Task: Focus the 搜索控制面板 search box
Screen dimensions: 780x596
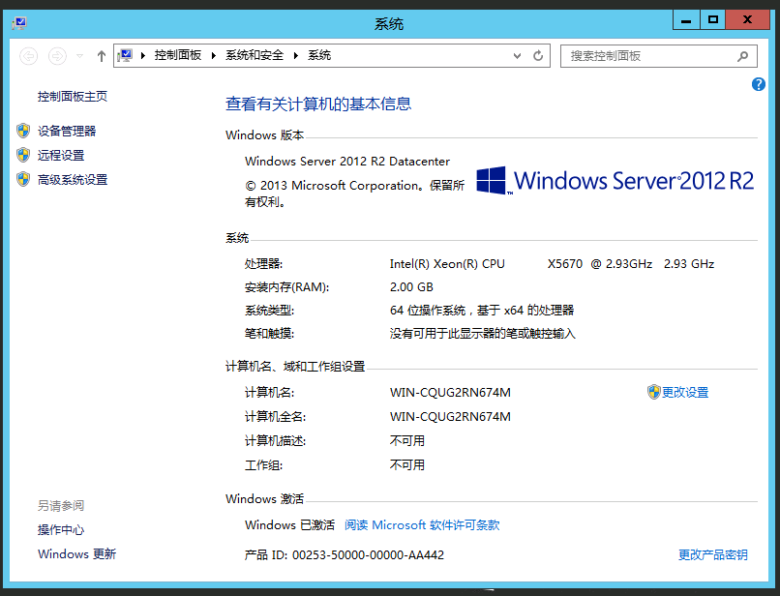Action: point(659,56)
